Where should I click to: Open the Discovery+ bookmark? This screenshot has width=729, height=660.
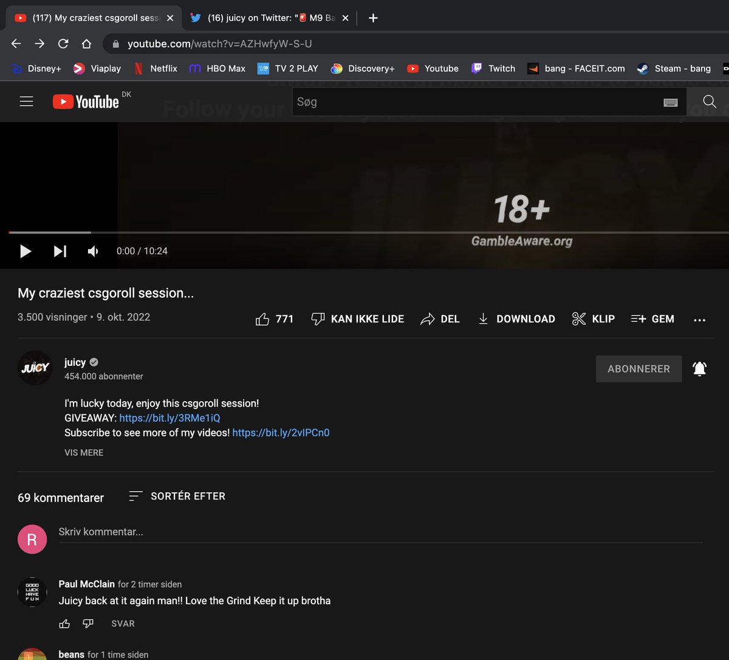click(363, 69)
